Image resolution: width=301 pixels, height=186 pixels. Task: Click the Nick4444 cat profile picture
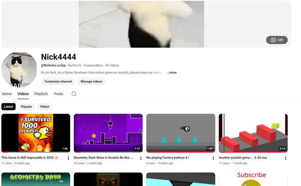pos(19,70)
